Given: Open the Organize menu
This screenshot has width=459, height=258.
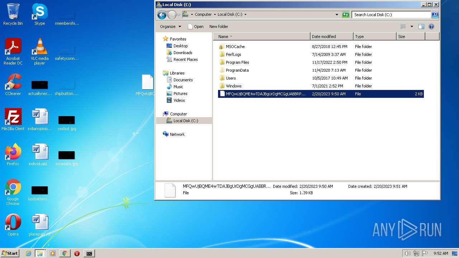Looking at the screenshot, I should tap(170, 27).
